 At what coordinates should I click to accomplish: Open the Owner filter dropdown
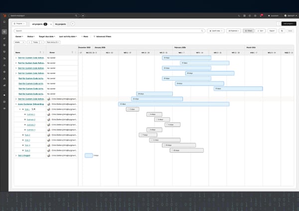coord(19,36)
